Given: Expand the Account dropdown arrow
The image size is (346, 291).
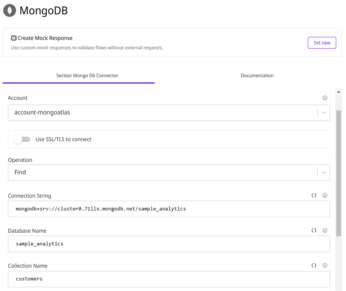Looking at the screenshot, I should [x=323, y=113].
